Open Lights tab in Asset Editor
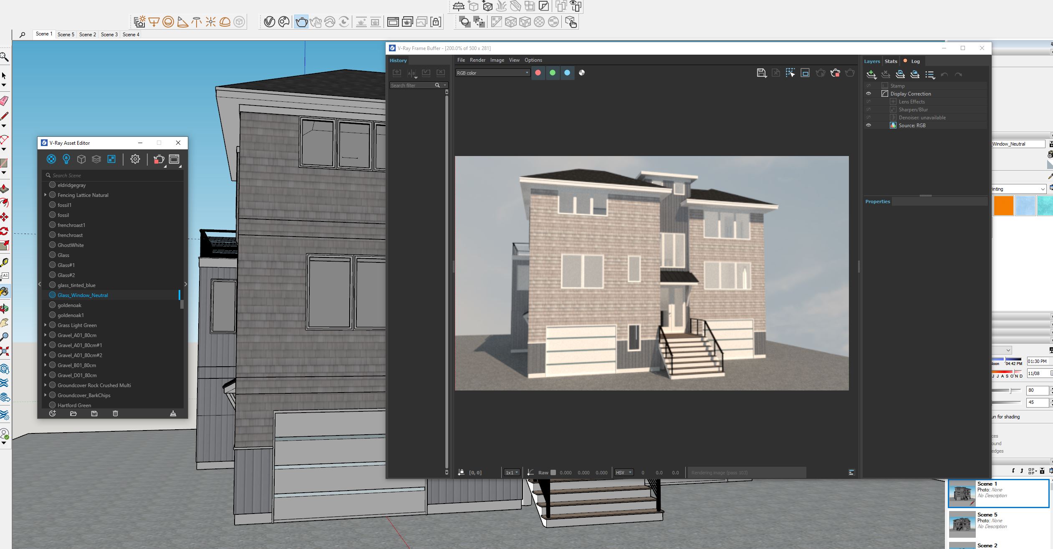Viewport: 1053px width, 549px height. 66,159
